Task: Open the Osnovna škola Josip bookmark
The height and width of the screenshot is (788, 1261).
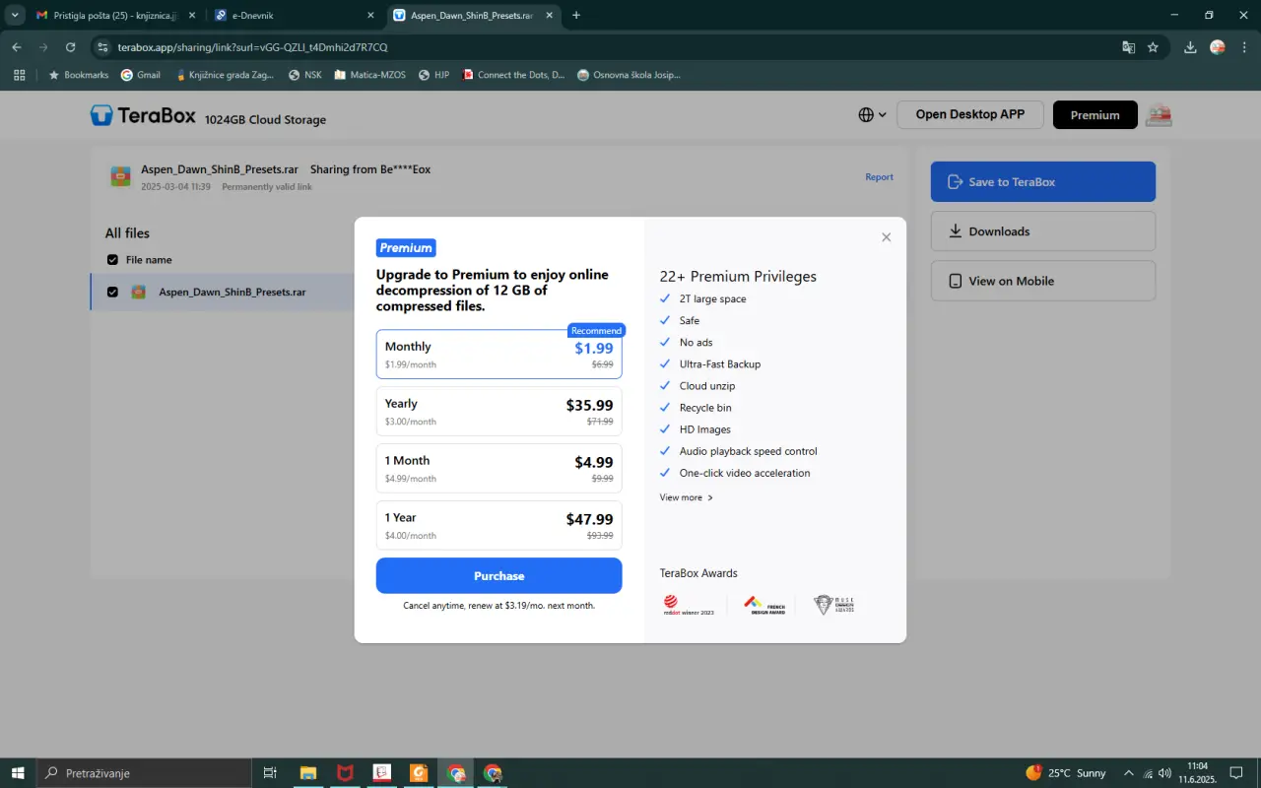Action: [629, 75]
